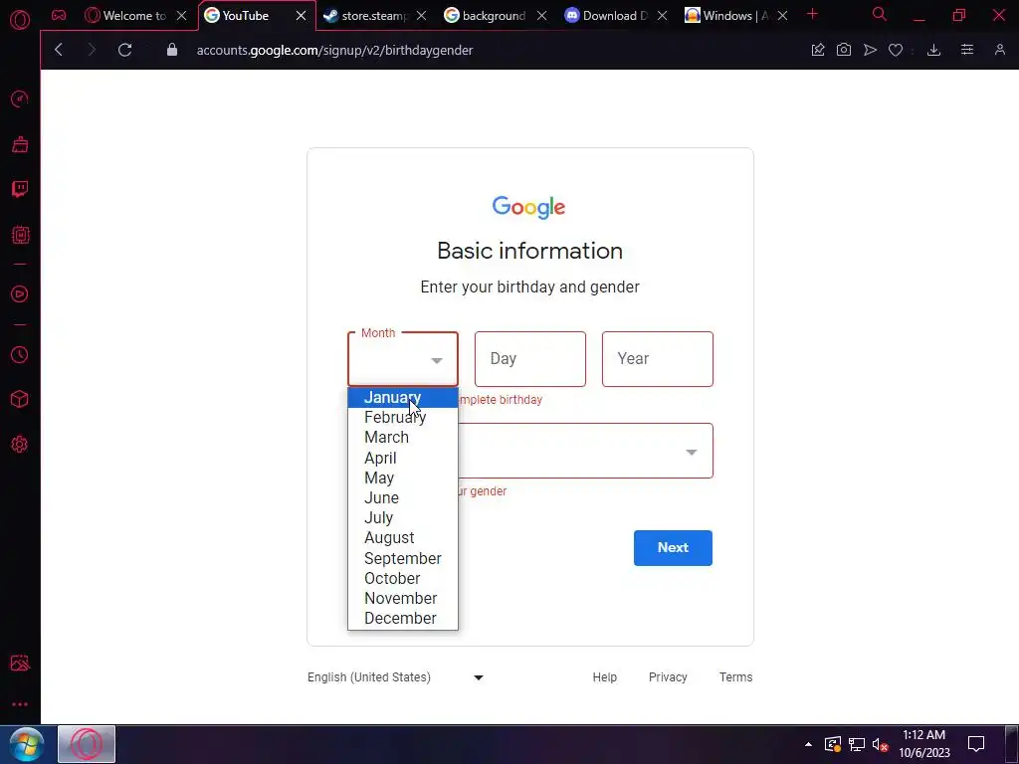
Task: Open the Privacy link
Action: tap(668, 676)
